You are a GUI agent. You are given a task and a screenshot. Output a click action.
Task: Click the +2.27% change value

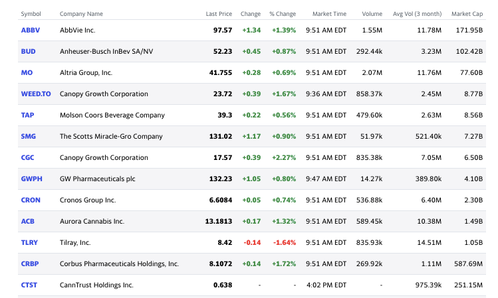pos(284,157)
